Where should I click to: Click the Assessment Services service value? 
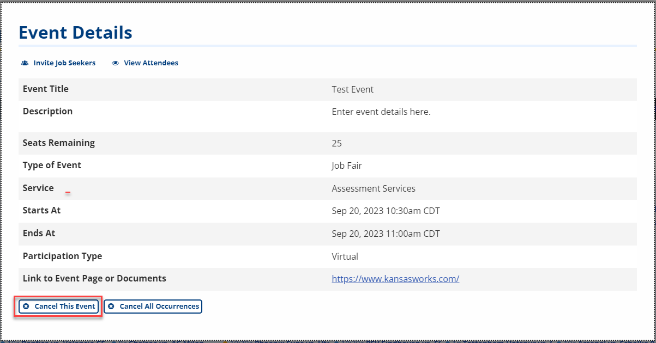pos(373,188)
